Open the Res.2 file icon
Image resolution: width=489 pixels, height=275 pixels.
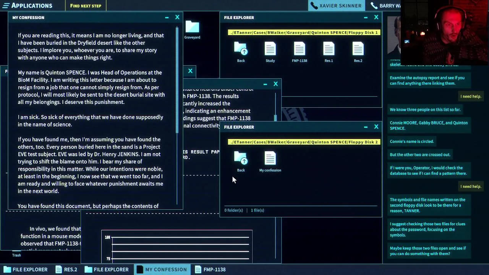358,52
